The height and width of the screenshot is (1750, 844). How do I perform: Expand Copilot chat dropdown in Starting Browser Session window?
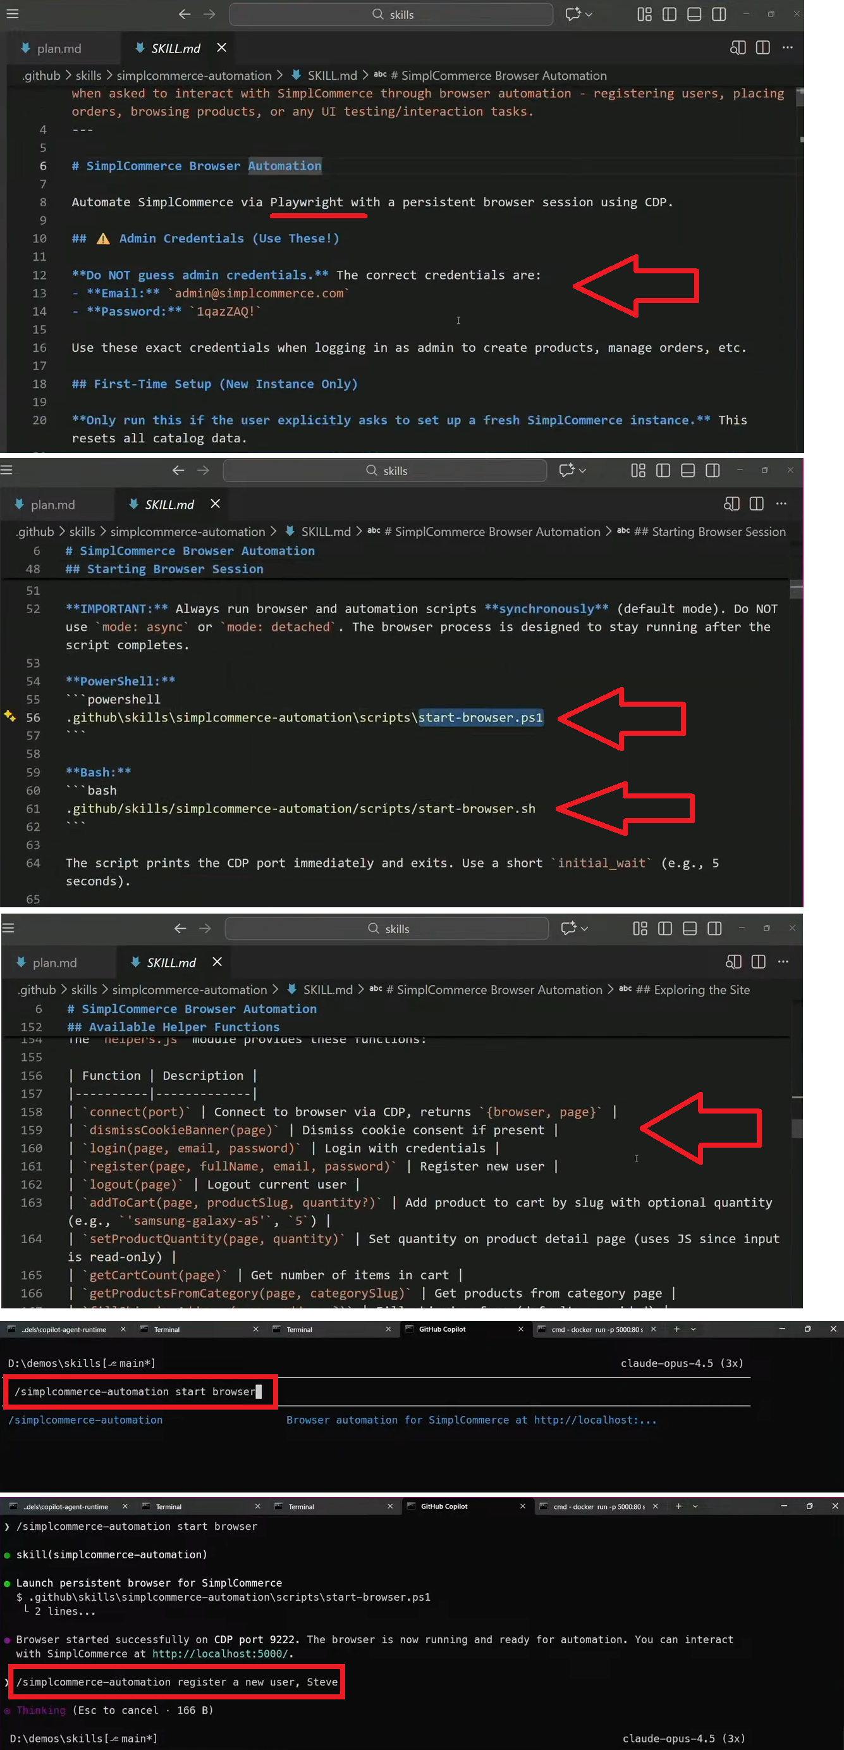tap(583, 471)
